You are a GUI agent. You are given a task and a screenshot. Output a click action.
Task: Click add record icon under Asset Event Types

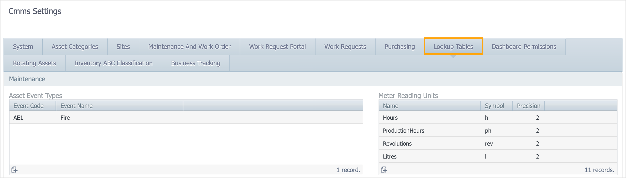click(15, 170)
